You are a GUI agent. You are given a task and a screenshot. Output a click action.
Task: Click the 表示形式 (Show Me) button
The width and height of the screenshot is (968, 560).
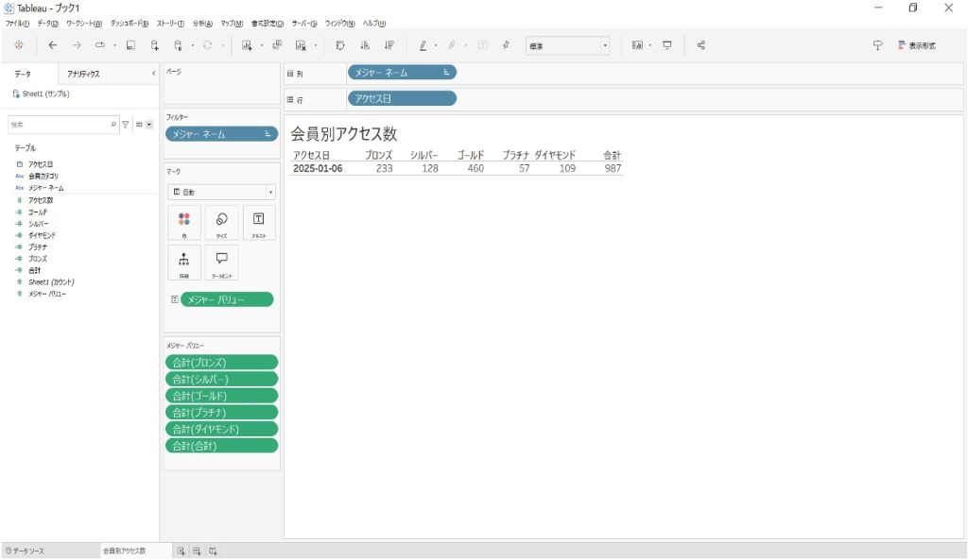point(916,45)
